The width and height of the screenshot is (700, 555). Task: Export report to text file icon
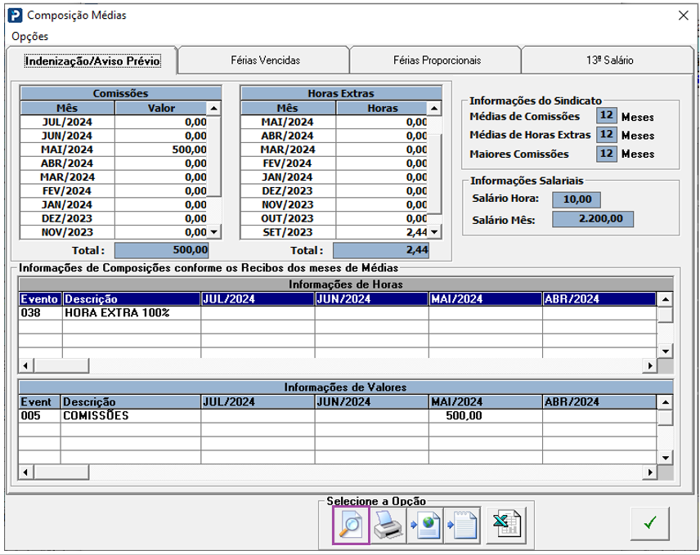pyautogui.click(x=461, y=525)
